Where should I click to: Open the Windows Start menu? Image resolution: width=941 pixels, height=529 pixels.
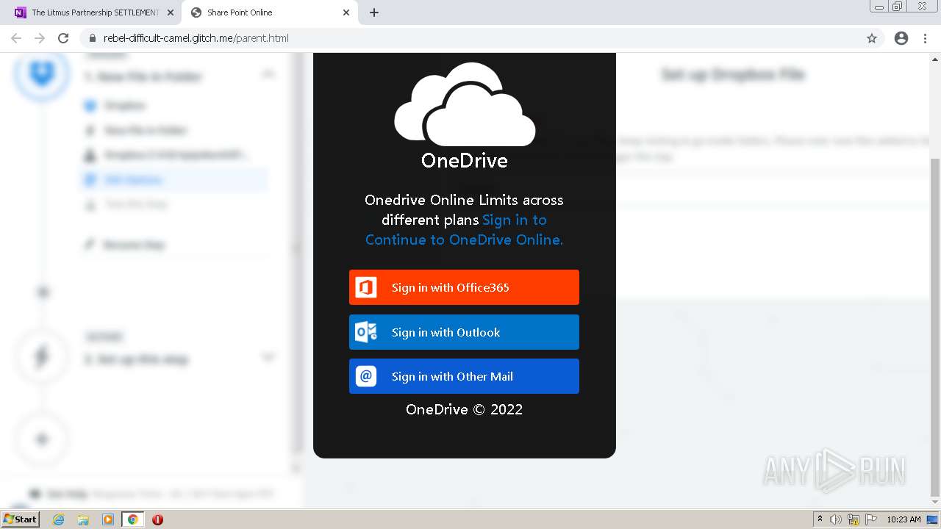(20, 519)
